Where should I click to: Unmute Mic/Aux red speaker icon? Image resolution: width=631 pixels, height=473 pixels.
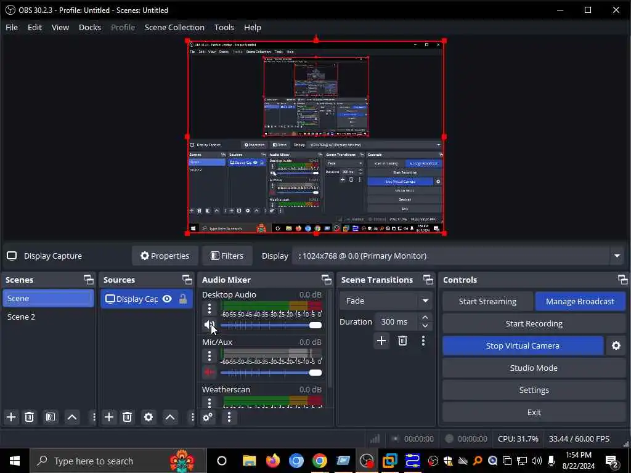pyautogui.click(x=210, y=373)
